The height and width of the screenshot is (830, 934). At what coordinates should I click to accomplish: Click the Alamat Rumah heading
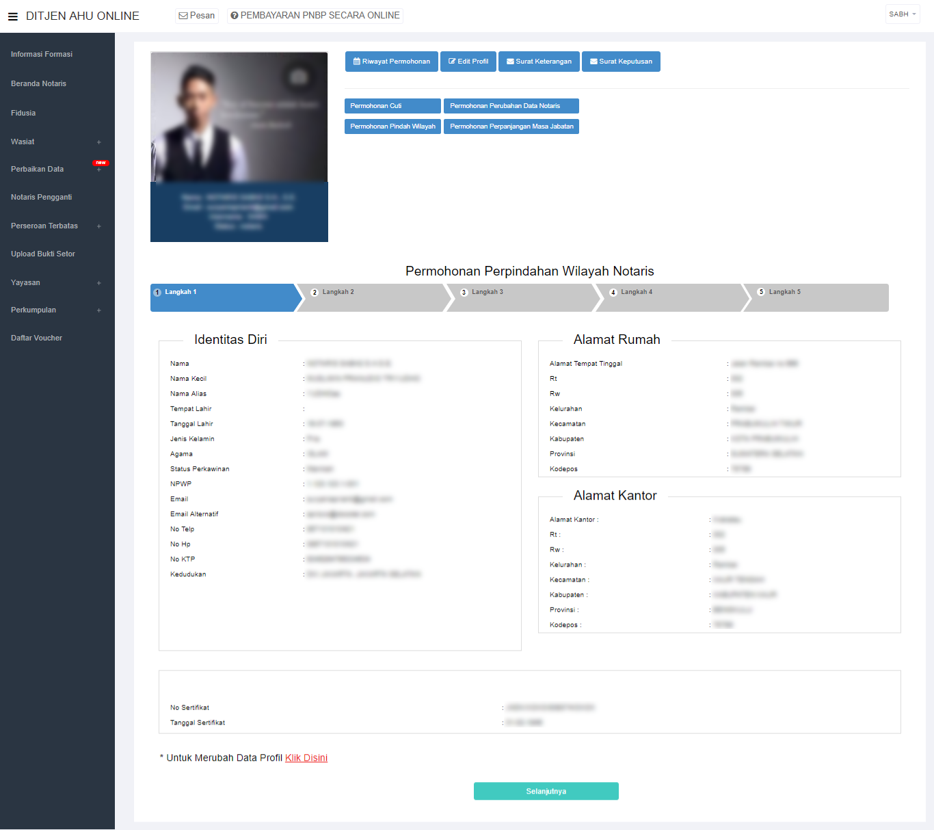tap(617, 340)
